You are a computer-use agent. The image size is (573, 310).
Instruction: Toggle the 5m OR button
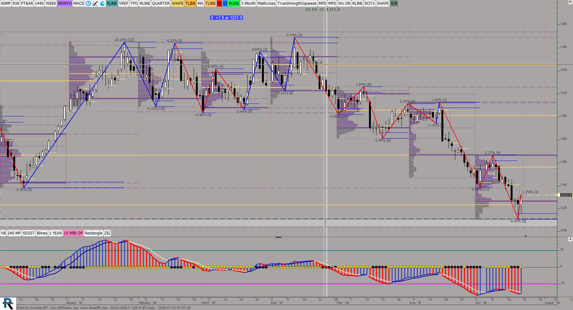pyautogui.click(x=344, y=3)
